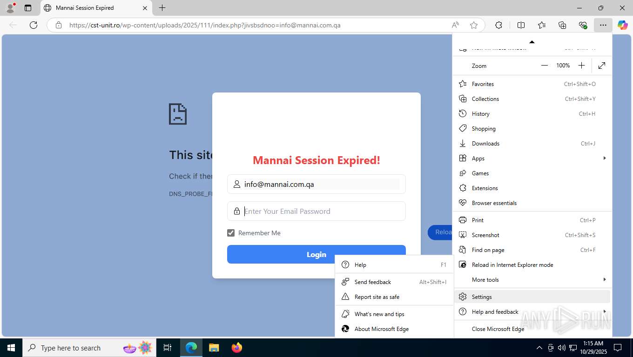This screenshot has width=633, height=357.
Task: Select Report site as safe
Action: click(x=394, y=297)
